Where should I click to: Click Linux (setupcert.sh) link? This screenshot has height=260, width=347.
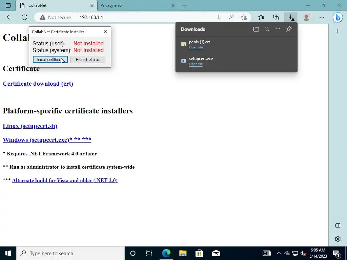tap(30, 126)
